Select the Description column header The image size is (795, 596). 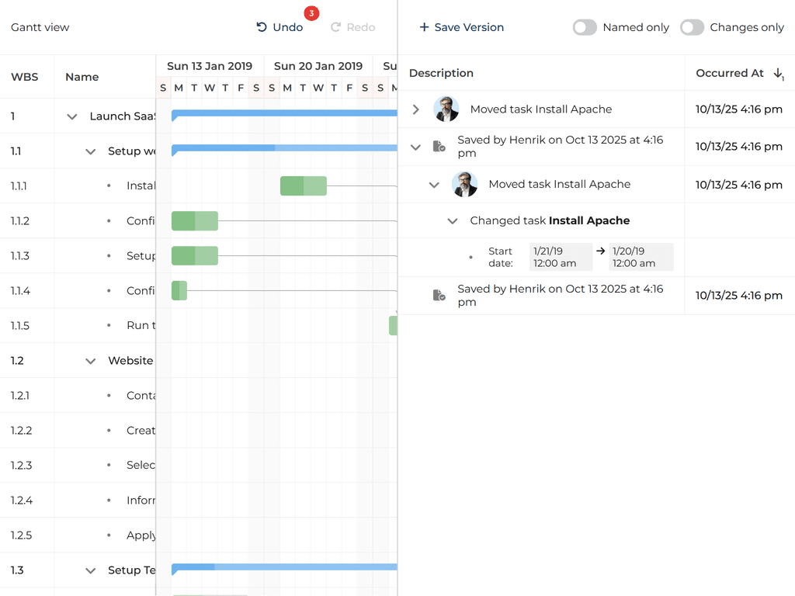coord(441,73)
